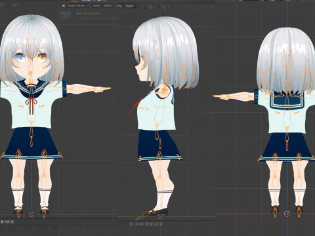Screen dimensions: 315x236
Task: Jump to next keyframe in middle timeline
Action: (156, 224)
